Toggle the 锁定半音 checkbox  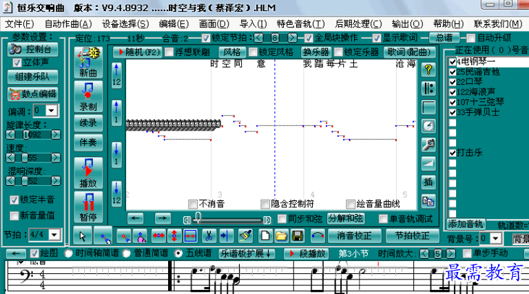click(x=14, y=200)
